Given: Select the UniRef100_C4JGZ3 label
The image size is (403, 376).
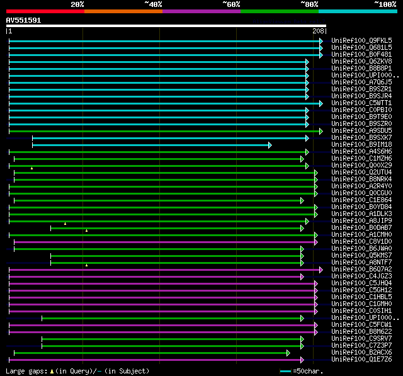Looking at the screenshot, I should point(361,276).
